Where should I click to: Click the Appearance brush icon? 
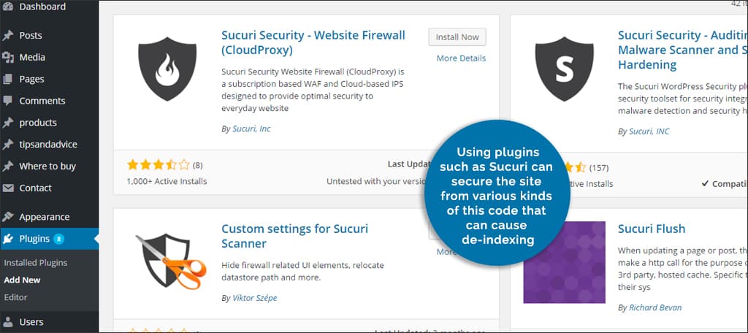[x=7, y=217]
